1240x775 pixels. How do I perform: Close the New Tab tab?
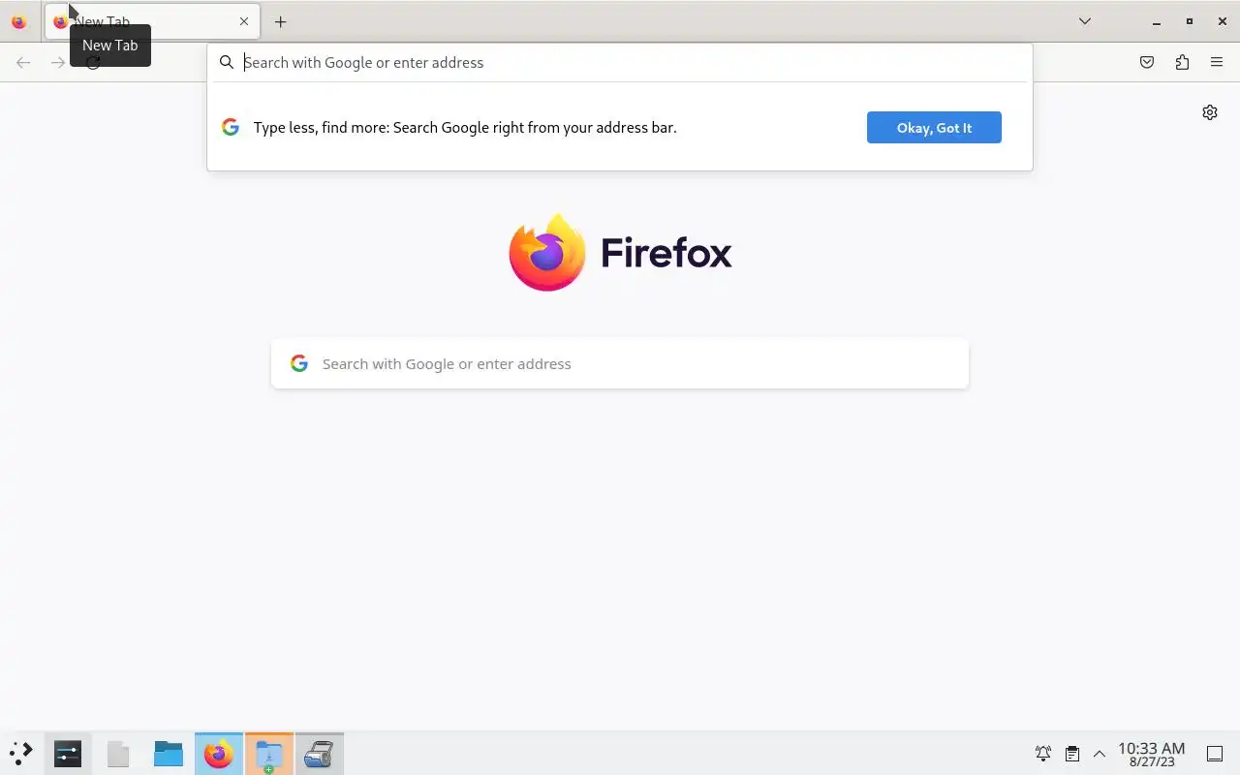pos(244,21)
